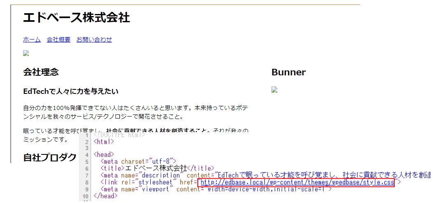Click the broken image icon under Bunner

[x=274, y=89]
